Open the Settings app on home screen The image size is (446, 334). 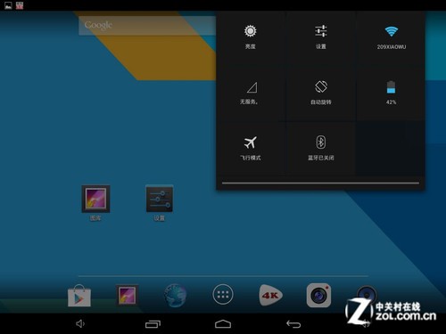[160, 203]
